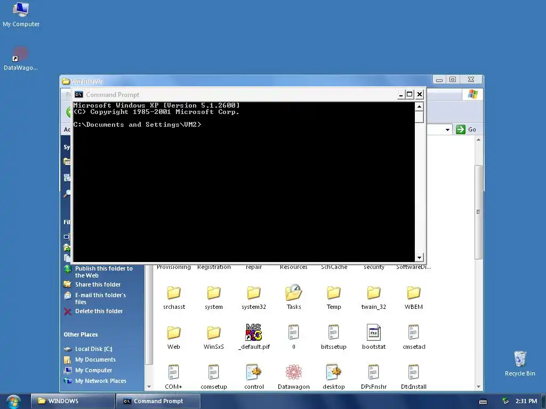Click WINDOWS file list scrollbar thumb
The width and height of the screenshot is (546, 409).
coord(478,212)
